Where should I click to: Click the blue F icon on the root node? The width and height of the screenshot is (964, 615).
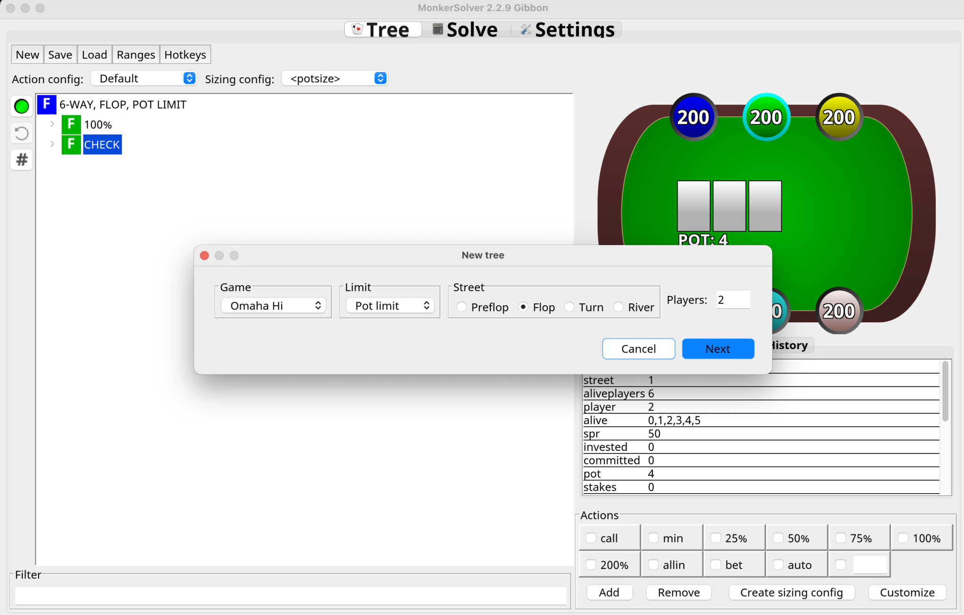click(46, 104)
